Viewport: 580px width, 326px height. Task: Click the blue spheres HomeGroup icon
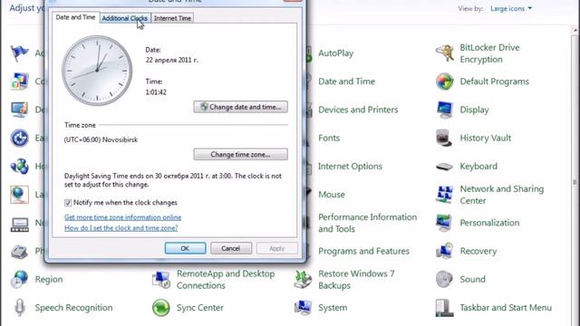[20, 167]
